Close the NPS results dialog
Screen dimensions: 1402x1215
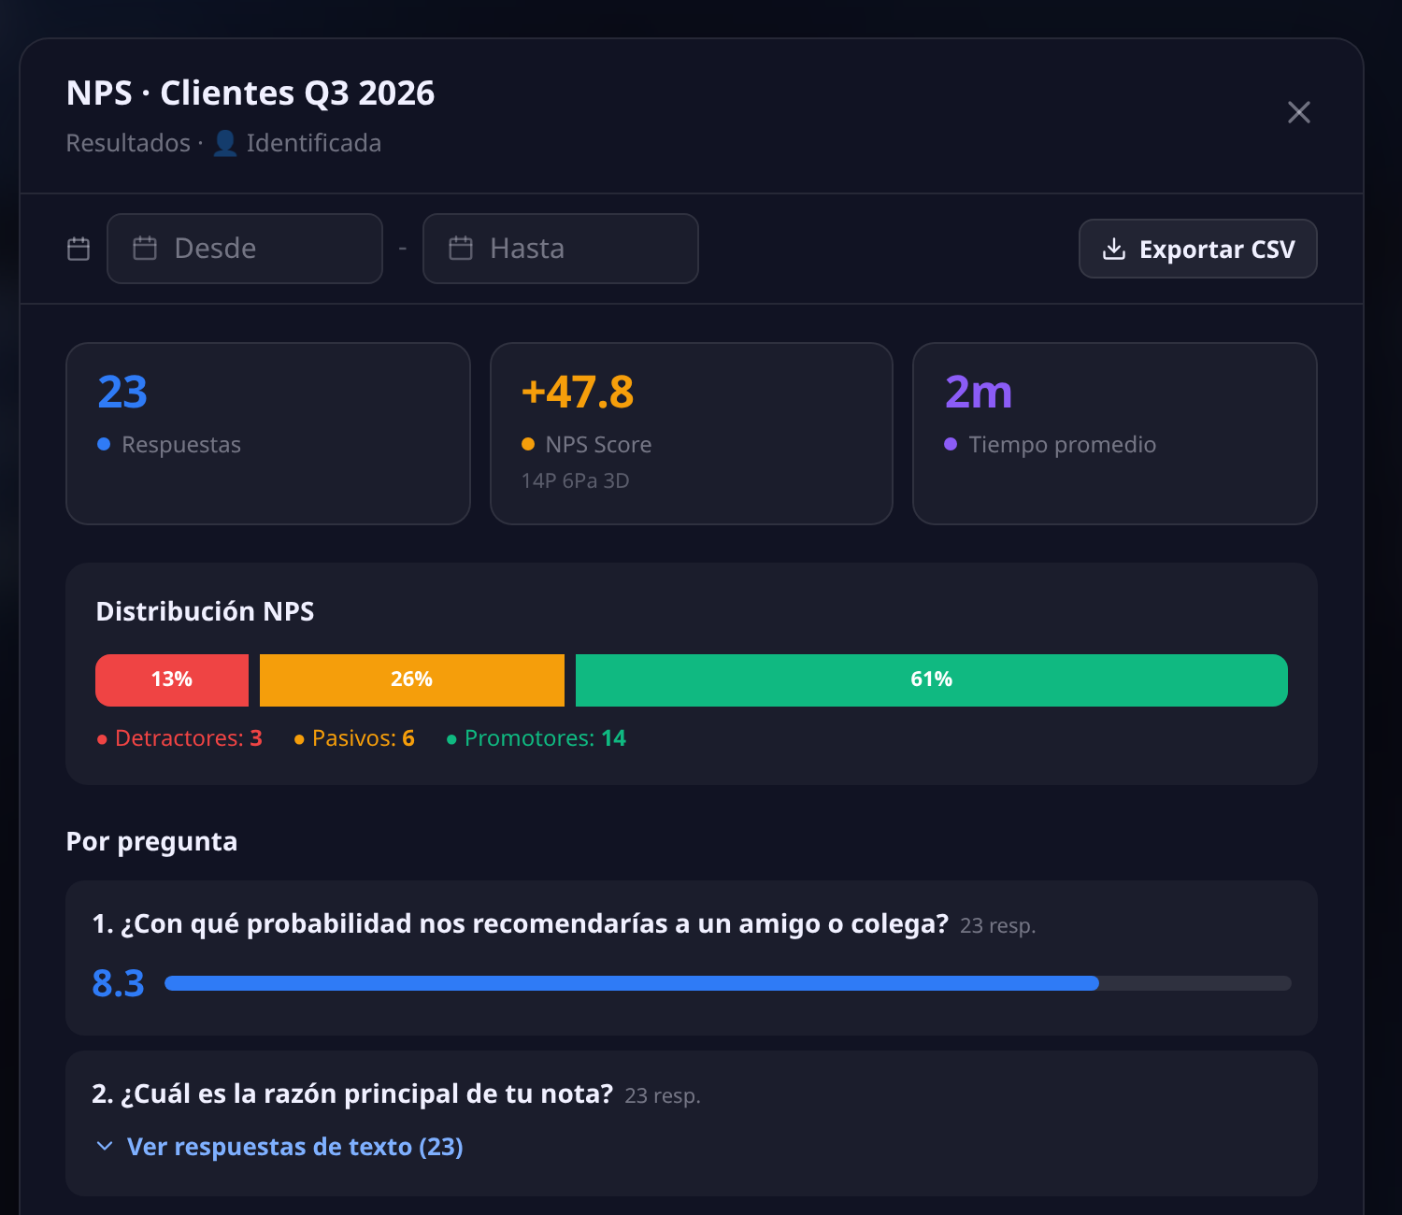(x=1298, y=112)
